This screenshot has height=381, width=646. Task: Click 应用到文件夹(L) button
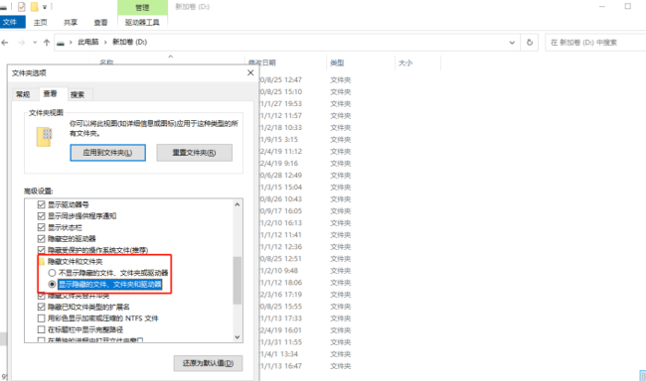[107, 153]
